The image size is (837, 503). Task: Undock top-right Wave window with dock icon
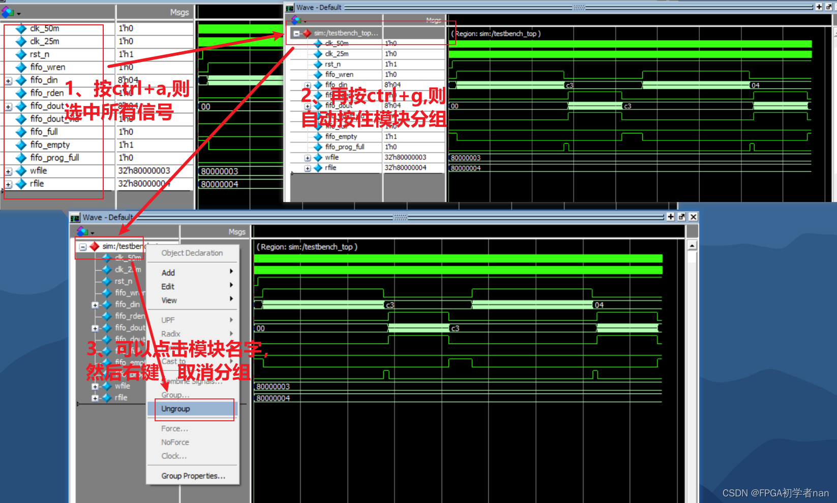829,7
